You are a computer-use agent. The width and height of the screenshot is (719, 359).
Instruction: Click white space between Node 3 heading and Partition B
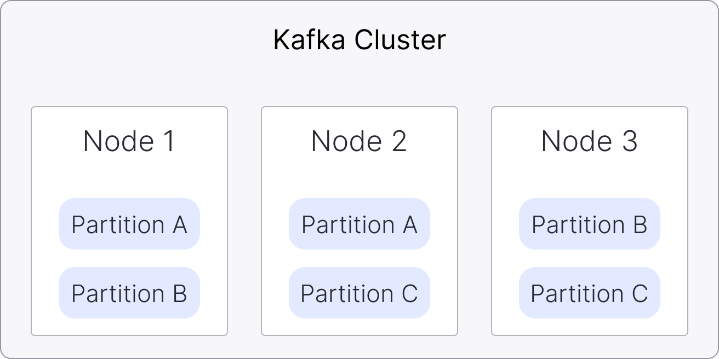pyautogui.click(x=590, y=176)
